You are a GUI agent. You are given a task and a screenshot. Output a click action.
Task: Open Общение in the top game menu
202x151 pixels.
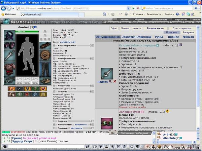tap(139, 20)
